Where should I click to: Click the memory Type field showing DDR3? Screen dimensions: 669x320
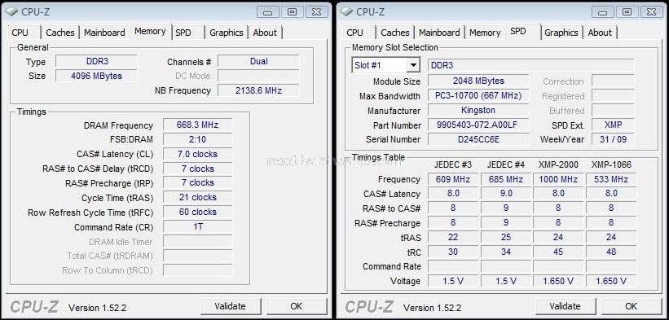tap(96, 61)
